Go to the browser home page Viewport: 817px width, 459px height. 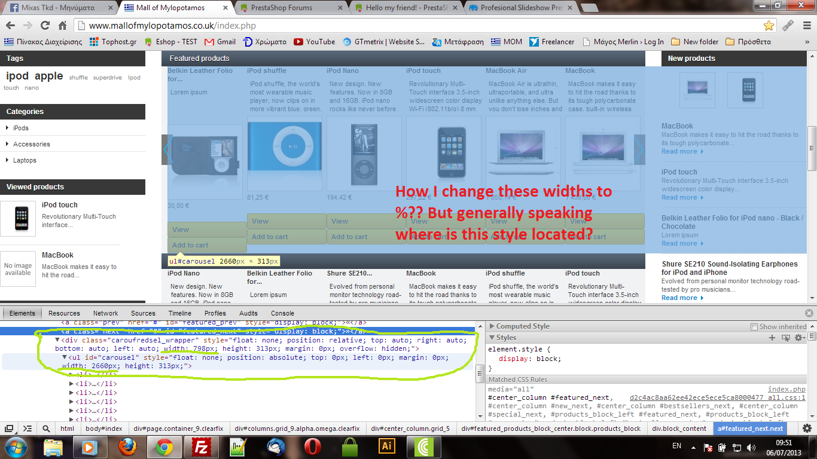pyautogui.click(x=62, y=26)
